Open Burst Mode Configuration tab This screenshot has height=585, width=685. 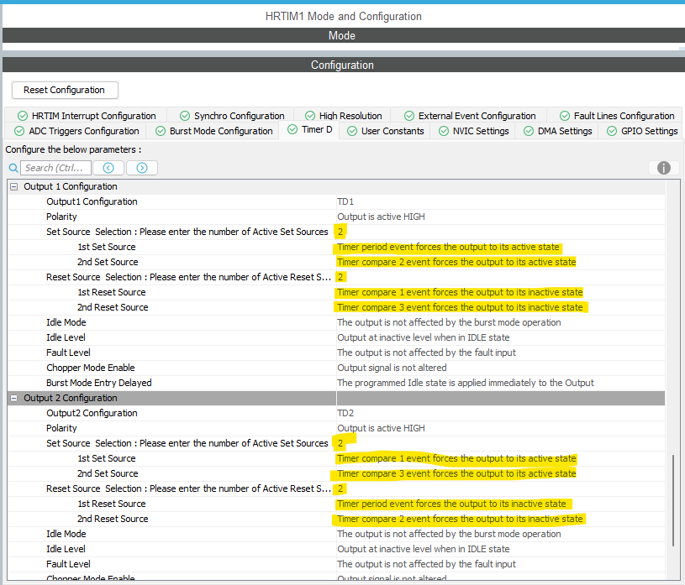click(214, 131)
